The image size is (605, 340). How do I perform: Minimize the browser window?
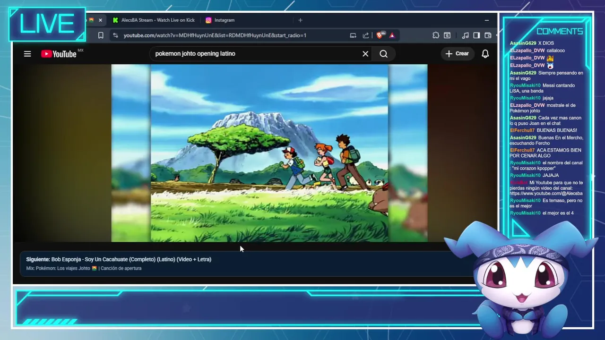(x=487, y=20)
